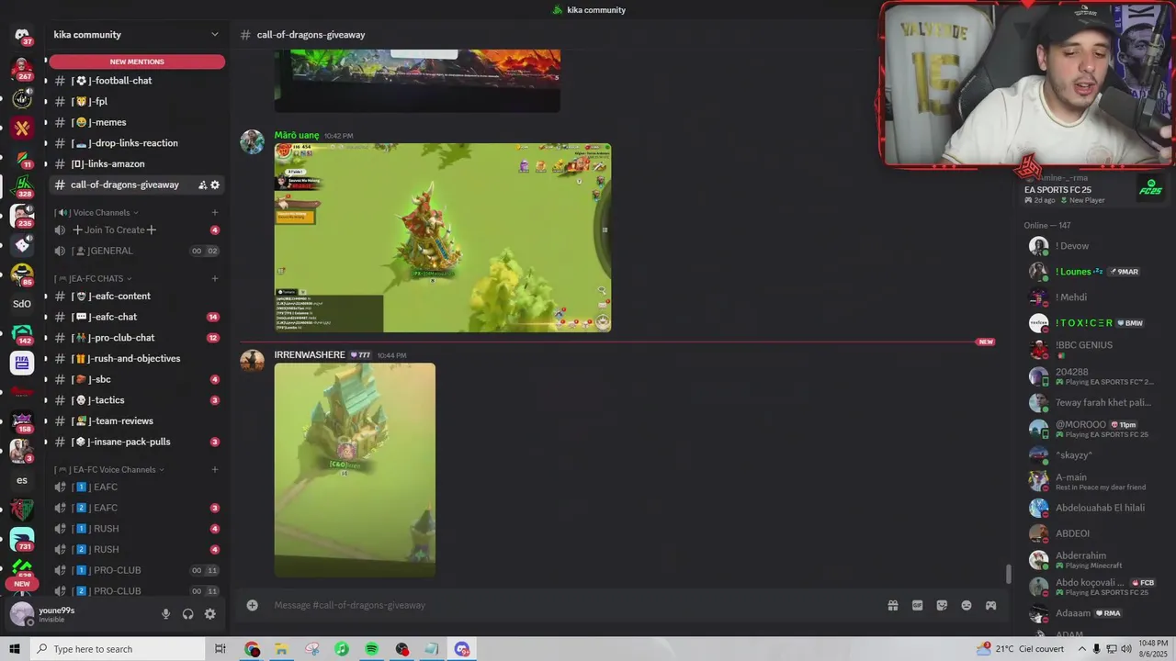Open the emoji picker
The image size is (1176, 661).
967,605
